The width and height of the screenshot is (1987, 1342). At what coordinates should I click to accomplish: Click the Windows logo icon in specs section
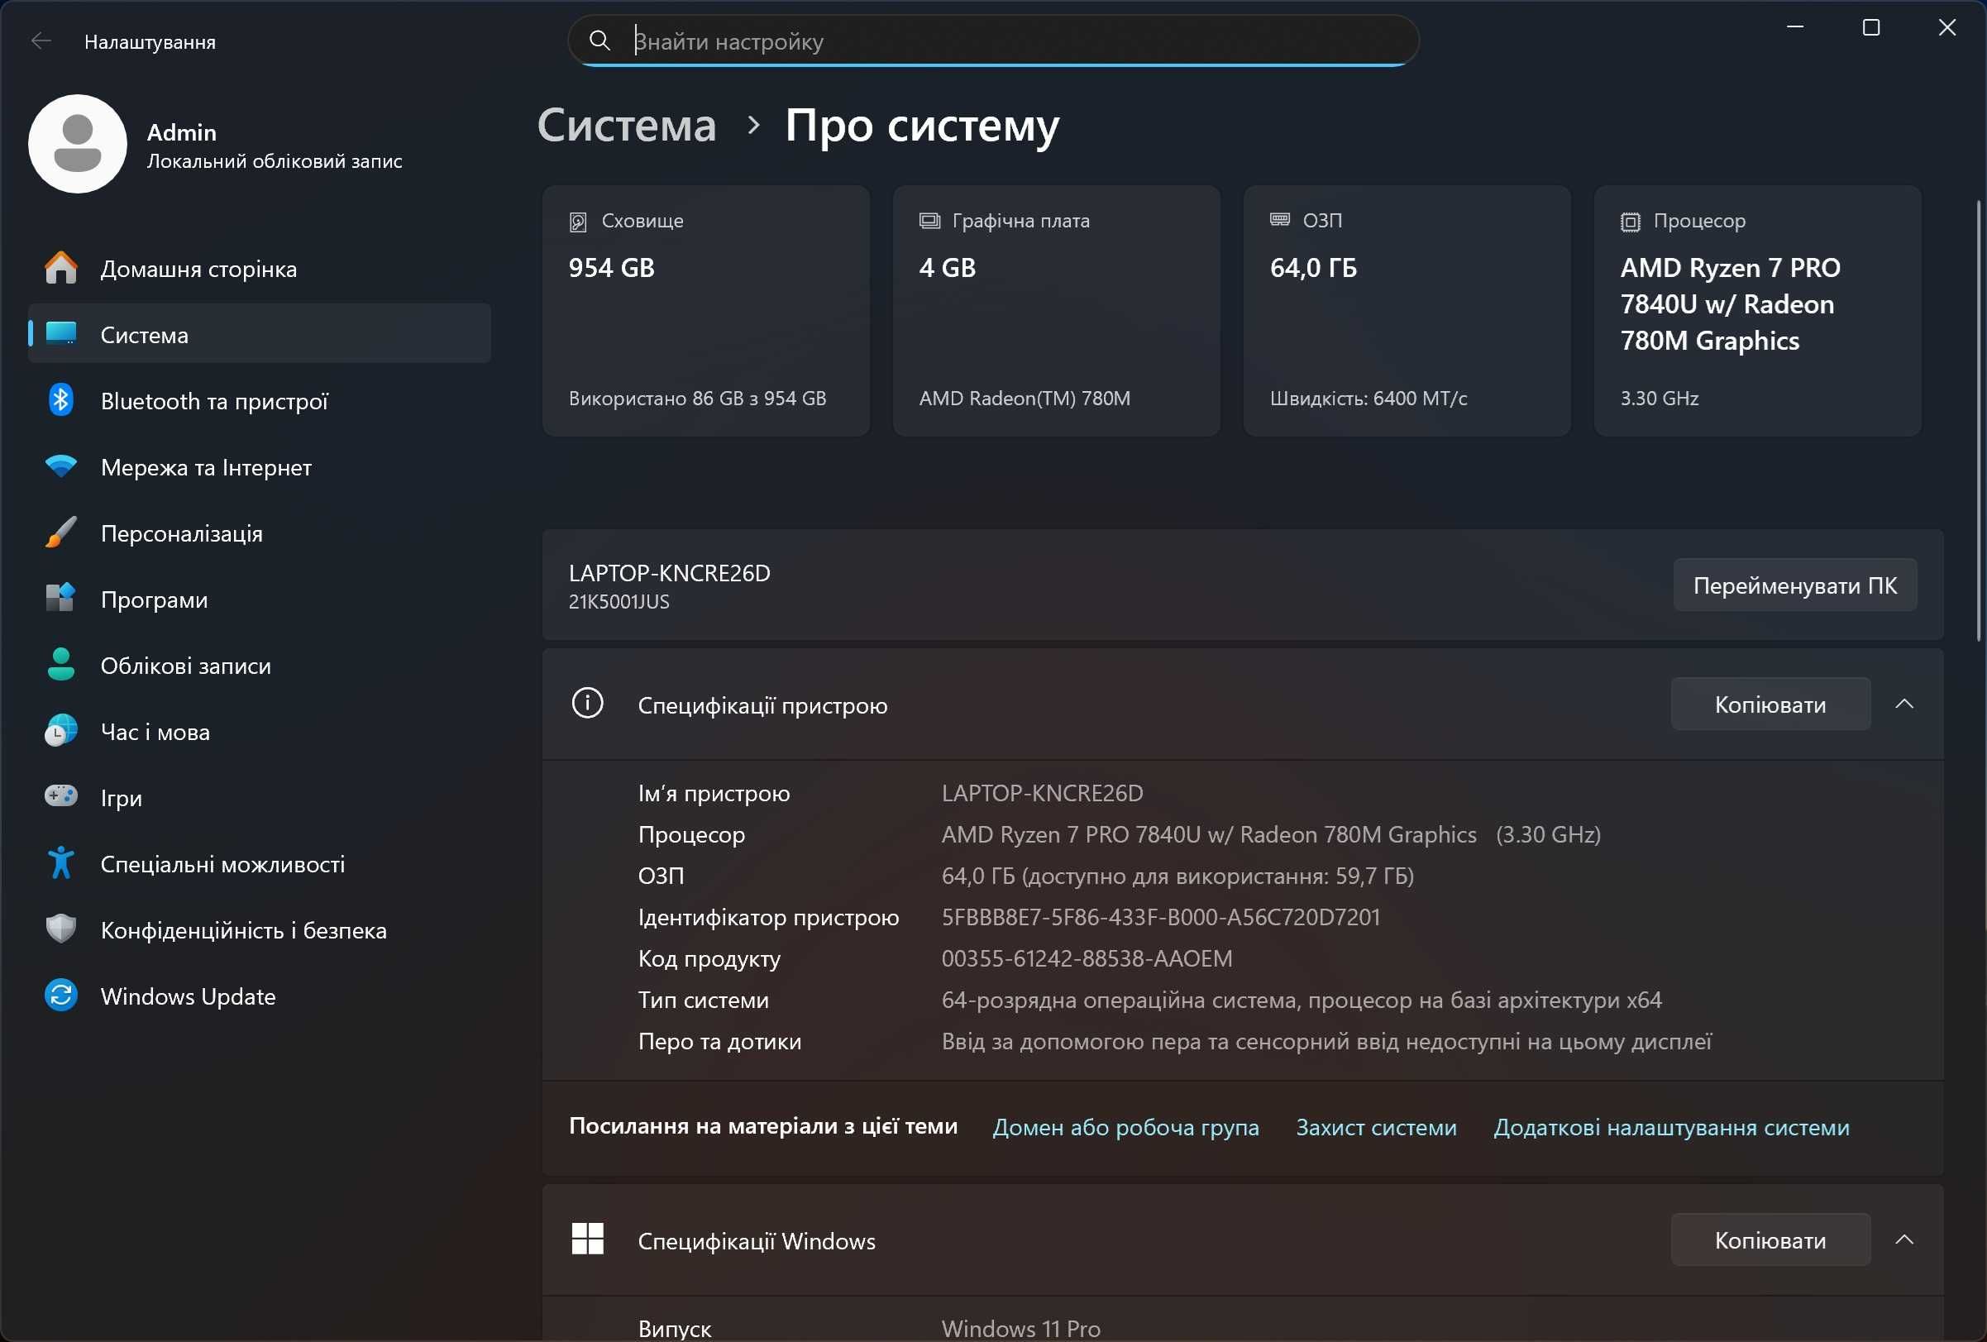(587, 1239)
